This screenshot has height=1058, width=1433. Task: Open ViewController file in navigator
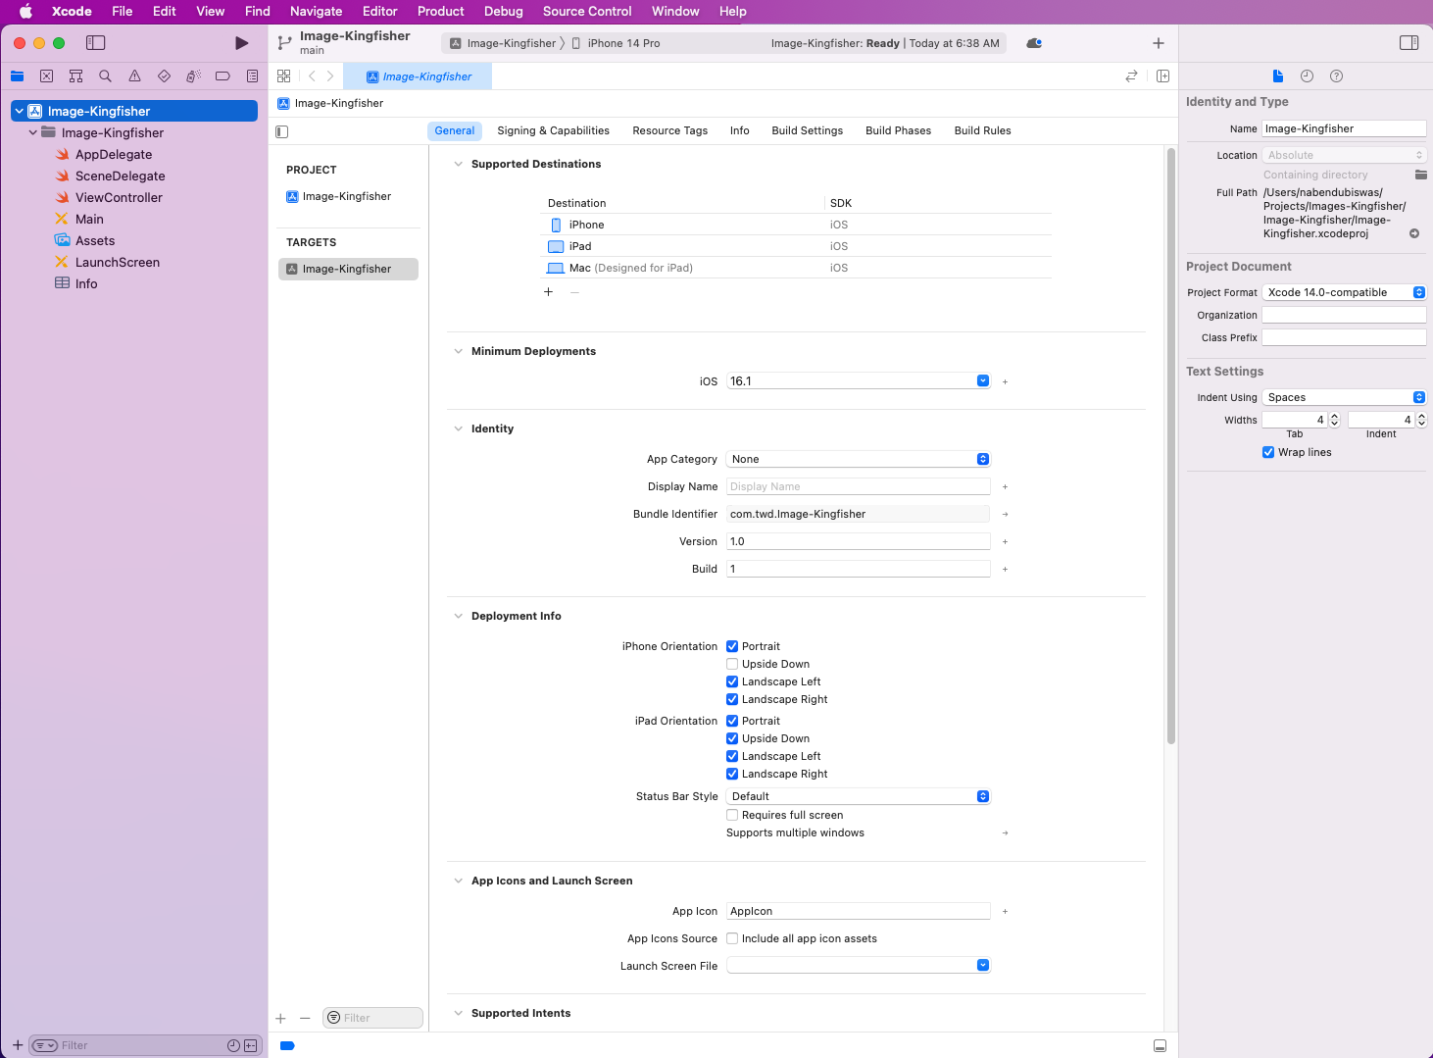pos(119,197)
